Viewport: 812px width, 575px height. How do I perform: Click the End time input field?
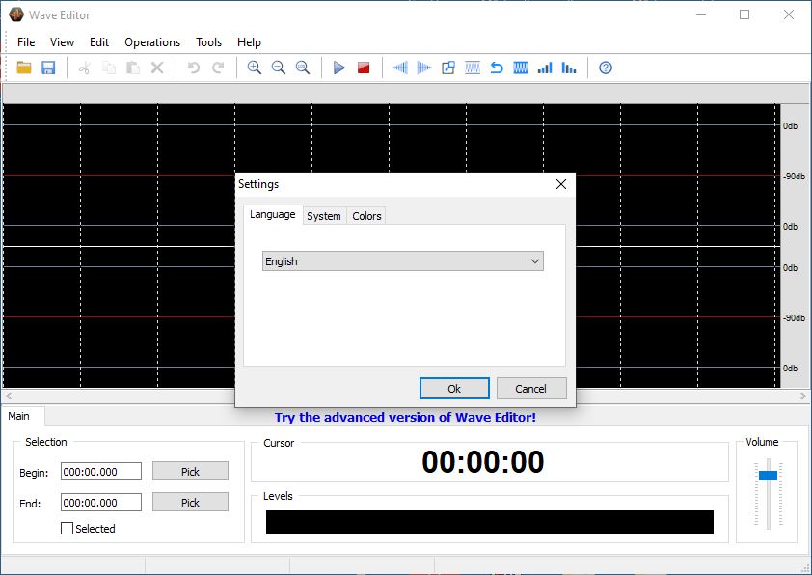pyautogui.click(x=101, y=502)
